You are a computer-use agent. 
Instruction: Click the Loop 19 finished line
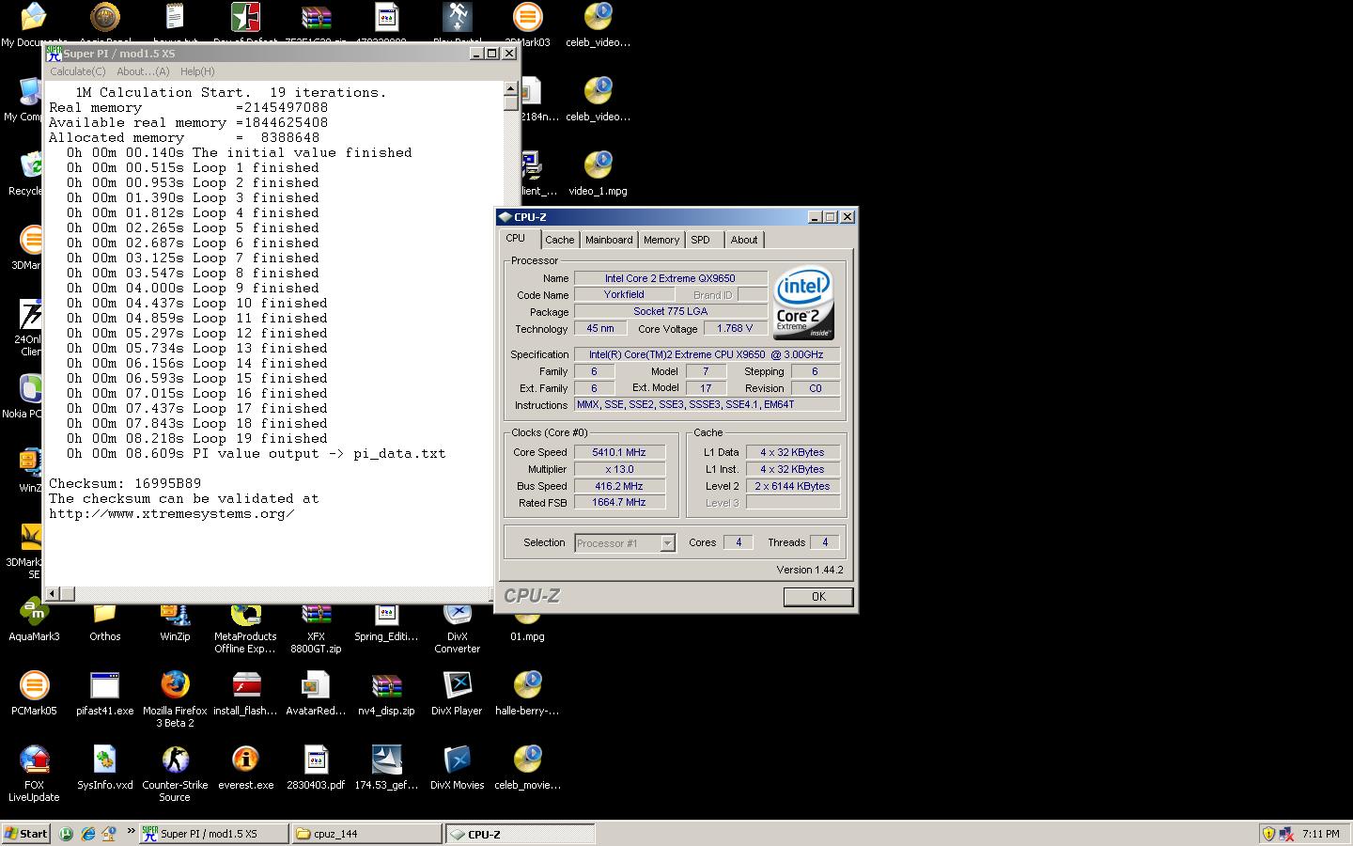click(x=197, y=438)
